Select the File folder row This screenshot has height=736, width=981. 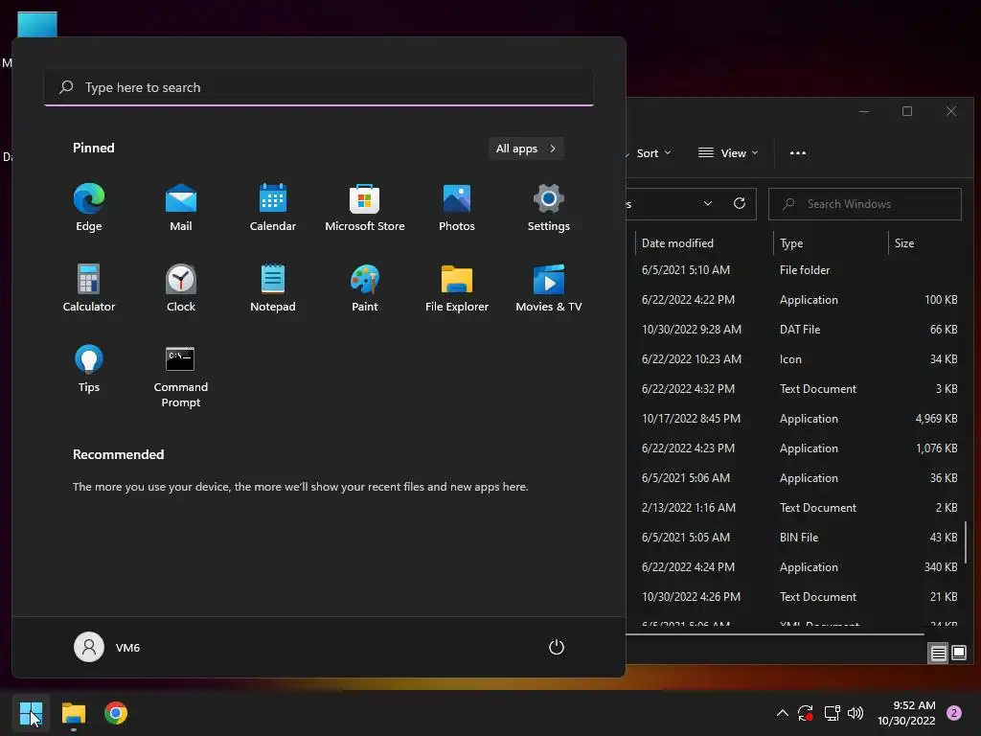[795, 270]
